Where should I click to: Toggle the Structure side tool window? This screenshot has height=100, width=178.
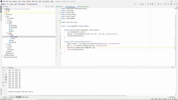click(x=1, y=18)
